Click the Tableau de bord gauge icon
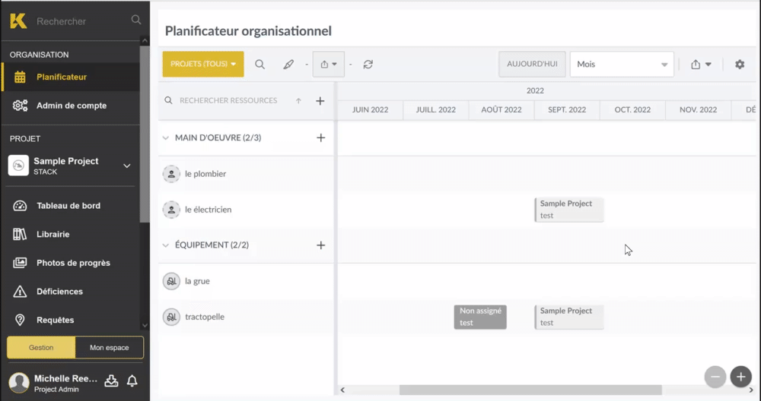 click(x=20, y=206)
